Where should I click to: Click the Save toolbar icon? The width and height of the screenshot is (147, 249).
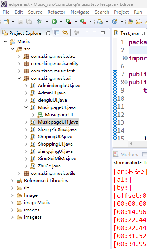(20, 22)
